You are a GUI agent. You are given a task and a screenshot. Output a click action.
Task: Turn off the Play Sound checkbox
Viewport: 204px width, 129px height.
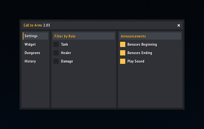tap(123, 61)
